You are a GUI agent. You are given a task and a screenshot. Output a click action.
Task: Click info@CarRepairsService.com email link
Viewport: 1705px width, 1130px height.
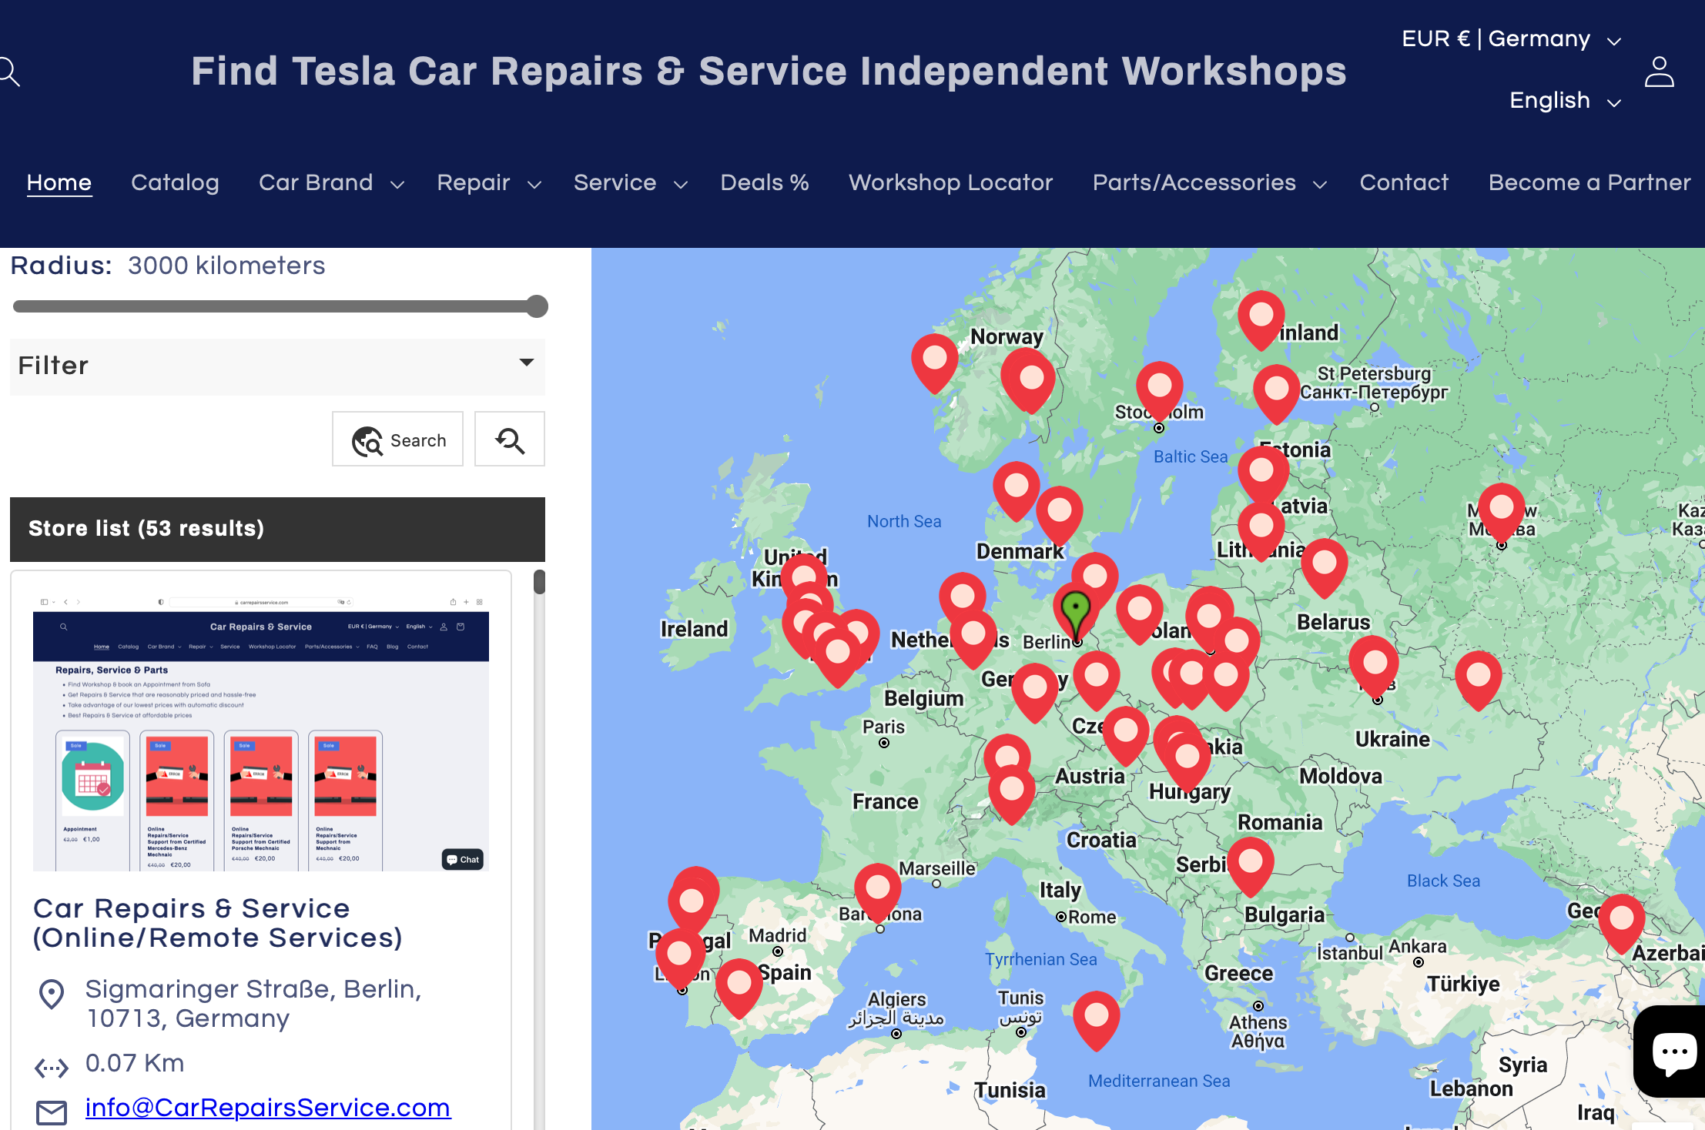pyautogui.click(x=267, y=1107)
